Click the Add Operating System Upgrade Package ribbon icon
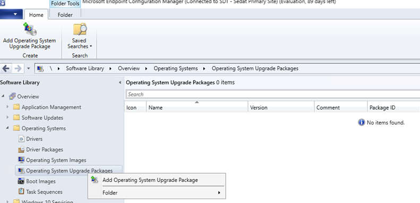Viewport: 420px width, 203px height. 30,30
